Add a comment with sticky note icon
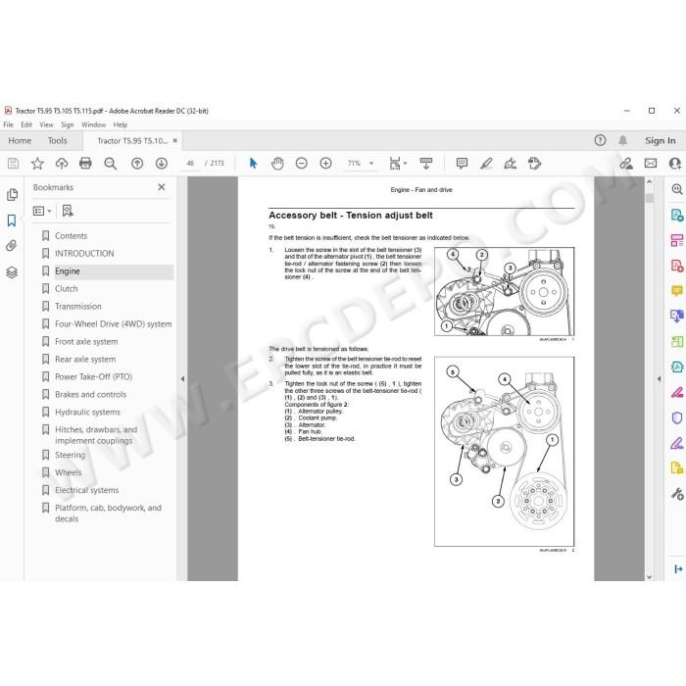Viewport: 686px width, 686px height. coord(462,164)
